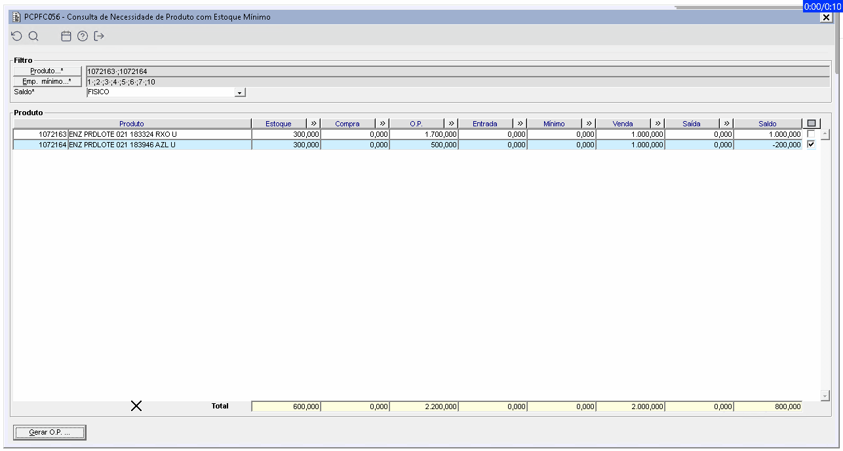Click the Emp. mínimo filter value field
Image resolution: width=843 pixels, height=451 pixels.
click(458, 82)
